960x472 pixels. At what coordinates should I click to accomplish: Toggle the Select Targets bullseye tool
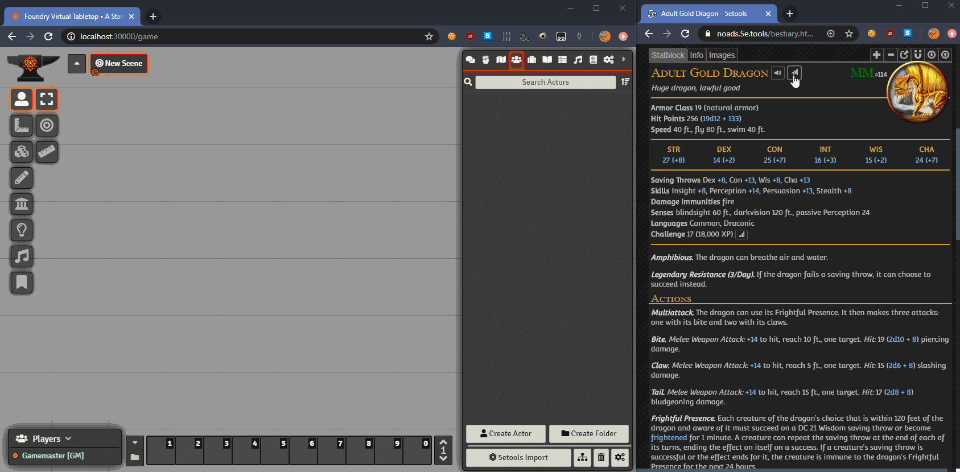[x=47, y=126]
